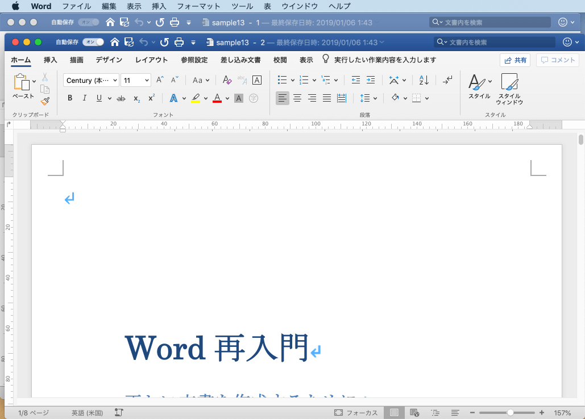585x419 pixels.
Task: Click the zoom slider handle
Action: pos(510,412)
